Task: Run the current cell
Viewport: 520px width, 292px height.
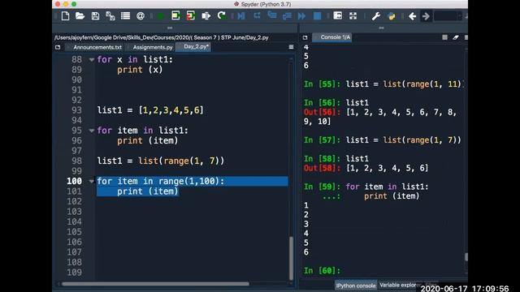Action: coord(175,15)
